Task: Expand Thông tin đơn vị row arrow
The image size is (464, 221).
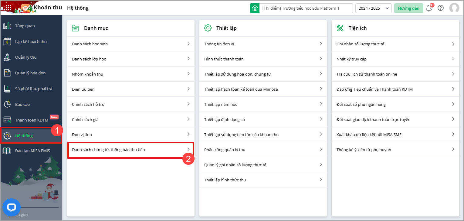Action: pos(321,44)
